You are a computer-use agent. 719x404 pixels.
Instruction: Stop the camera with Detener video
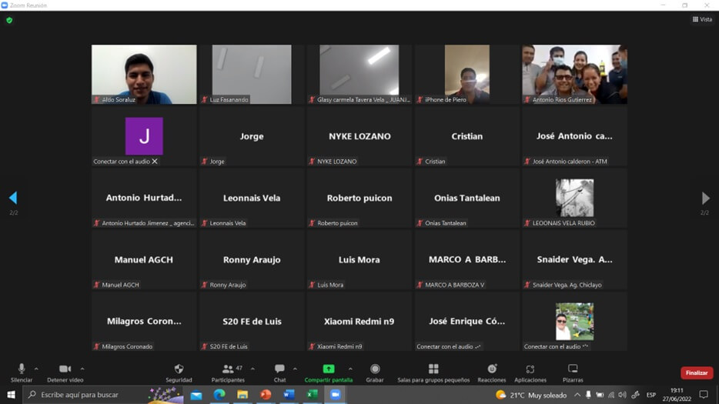coord(65,370)
